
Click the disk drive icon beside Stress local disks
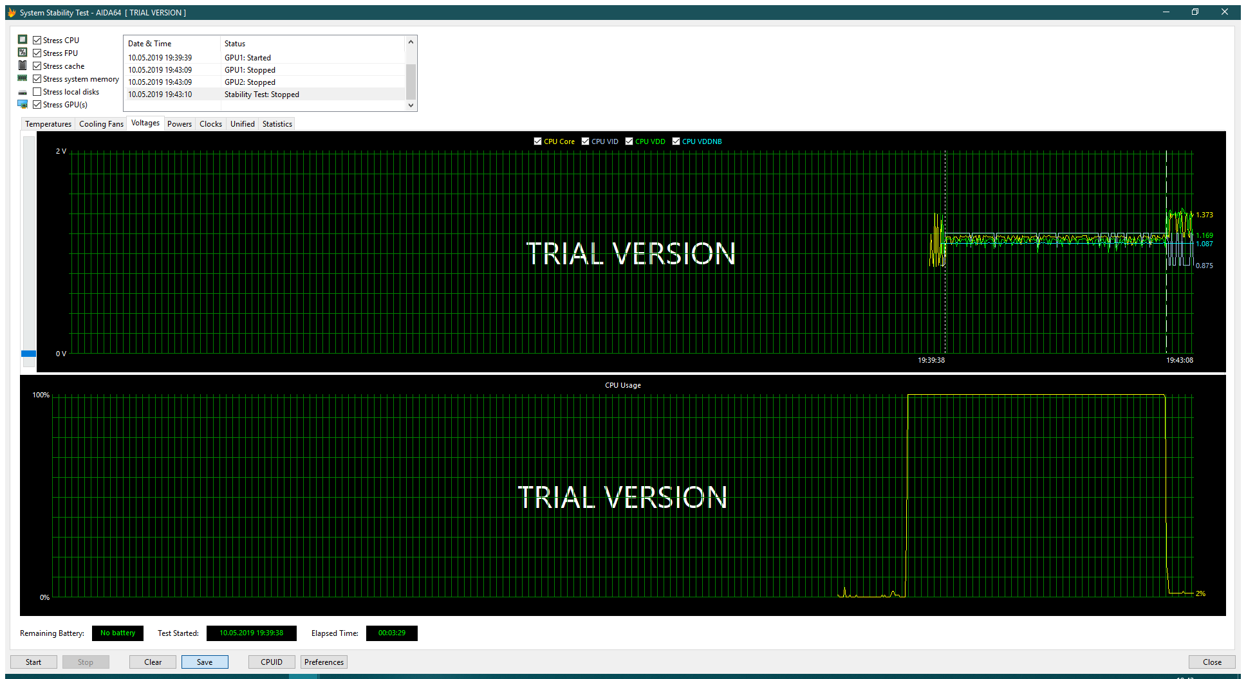[x=23, y=92]
